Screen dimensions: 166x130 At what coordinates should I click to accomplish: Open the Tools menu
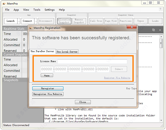37,10
